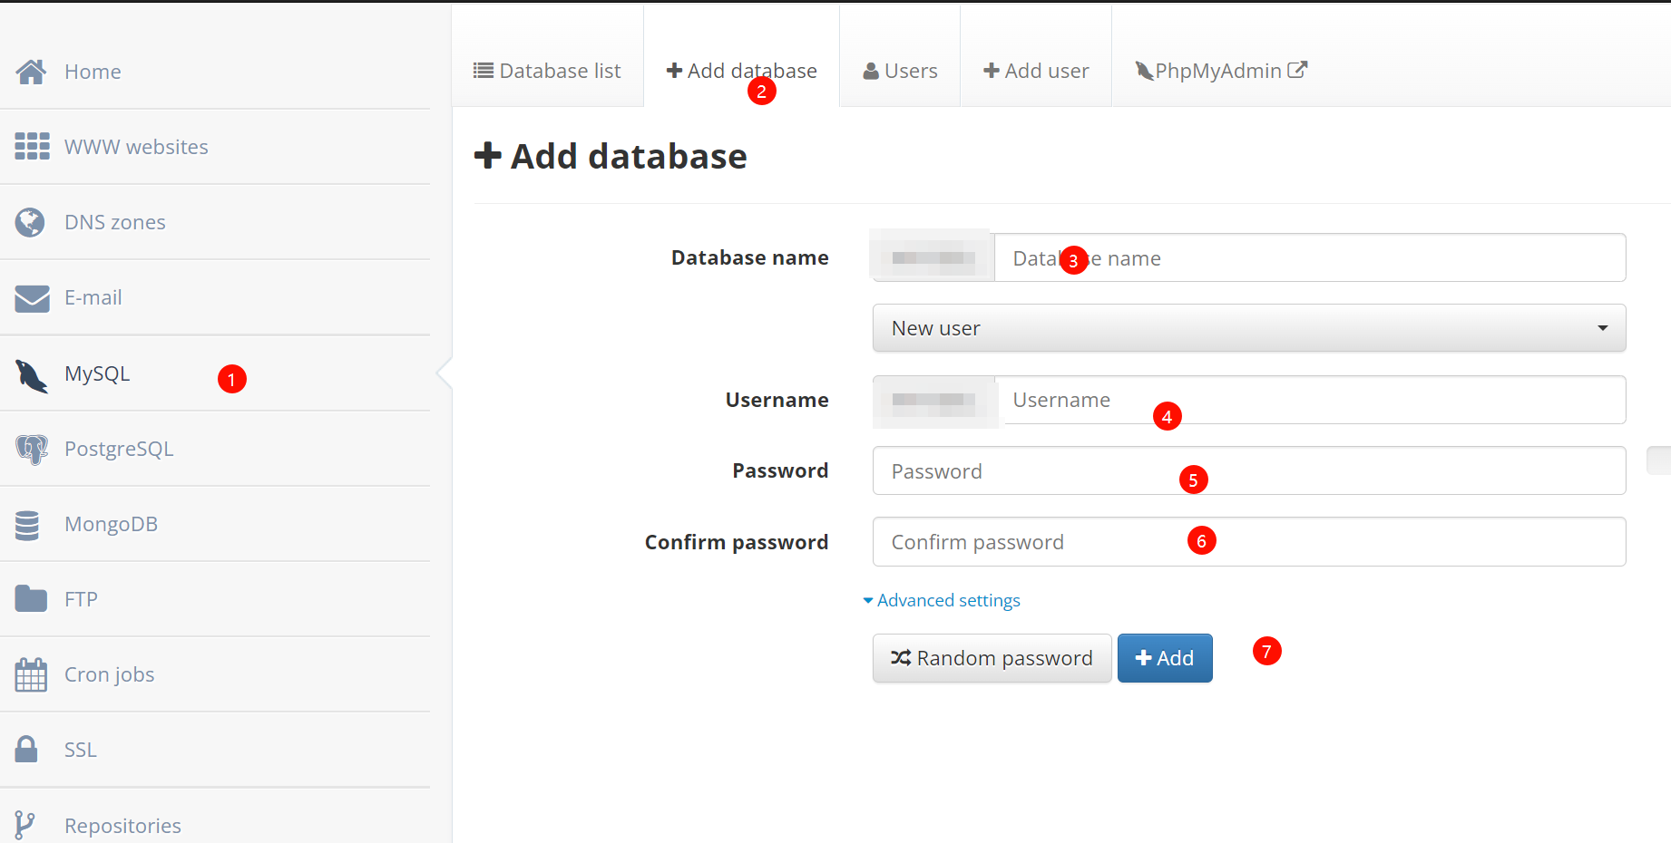Screen dimensions: 1671x843
Task: Select the E-mail envelope icon
Action: click(x=32, y=297)
